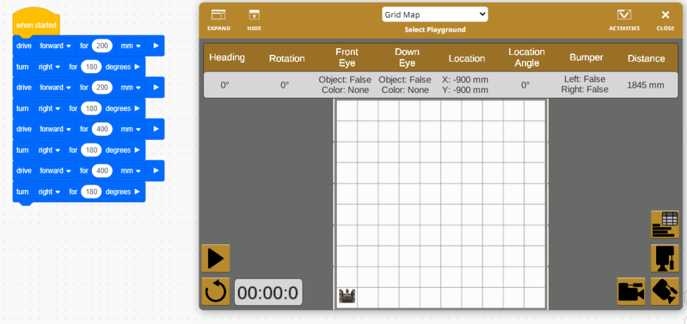Open 'mm' dropdown on the second 200 mm drive block

[131, 88]
